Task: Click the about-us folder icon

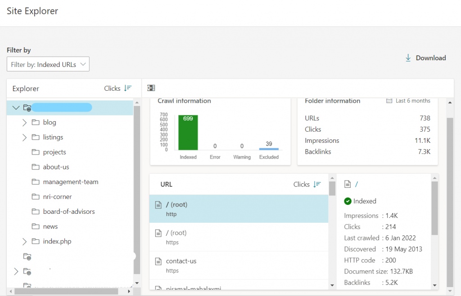Action: pyautogui.click(x=36, y=167)
